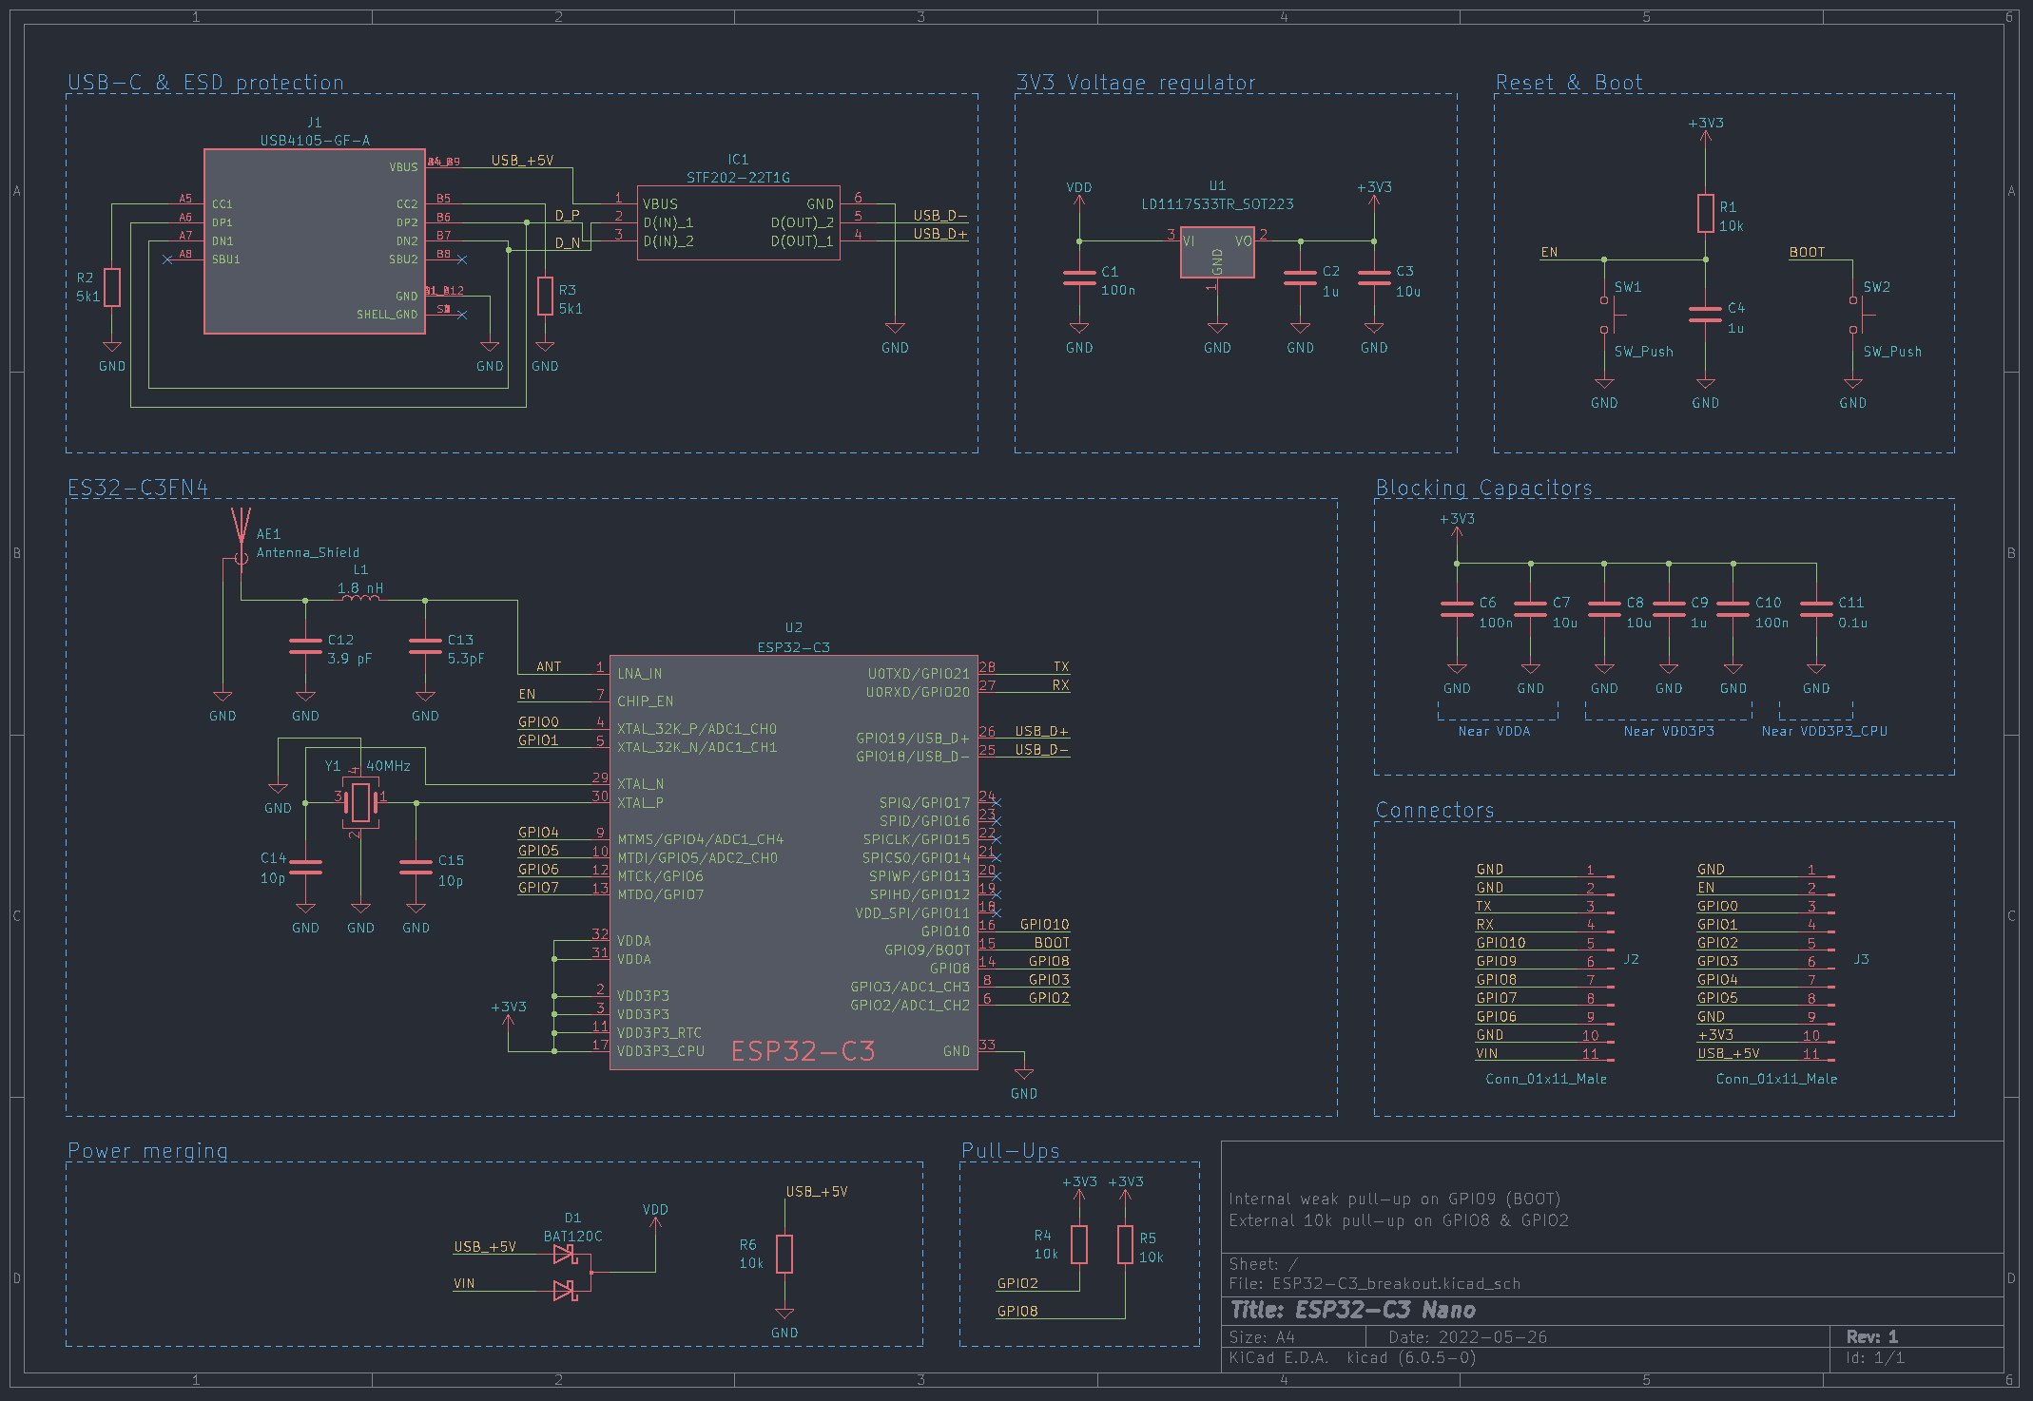Click the C3 10u capacitor symbol
2033x1401 pixels.
pos(1374,278)
